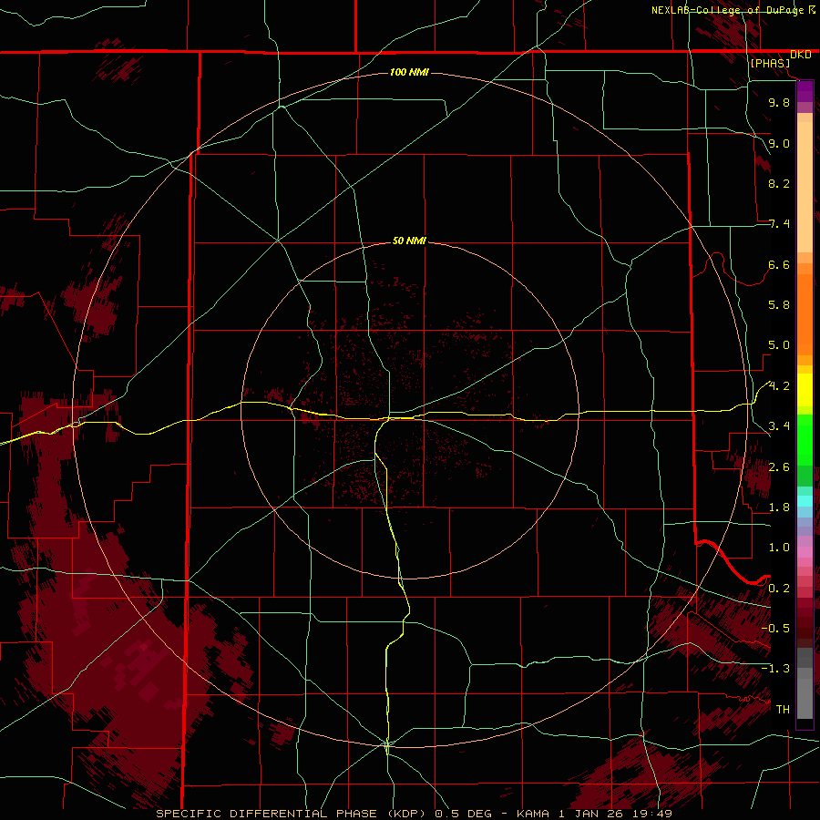Click the 0.2 value on the color scale
820x820 pixels.
779,589
